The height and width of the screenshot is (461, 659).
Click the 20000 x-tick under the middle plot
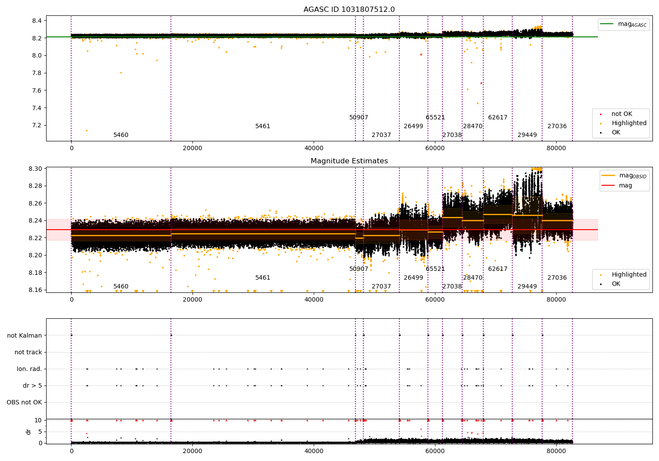click(192, 300)
